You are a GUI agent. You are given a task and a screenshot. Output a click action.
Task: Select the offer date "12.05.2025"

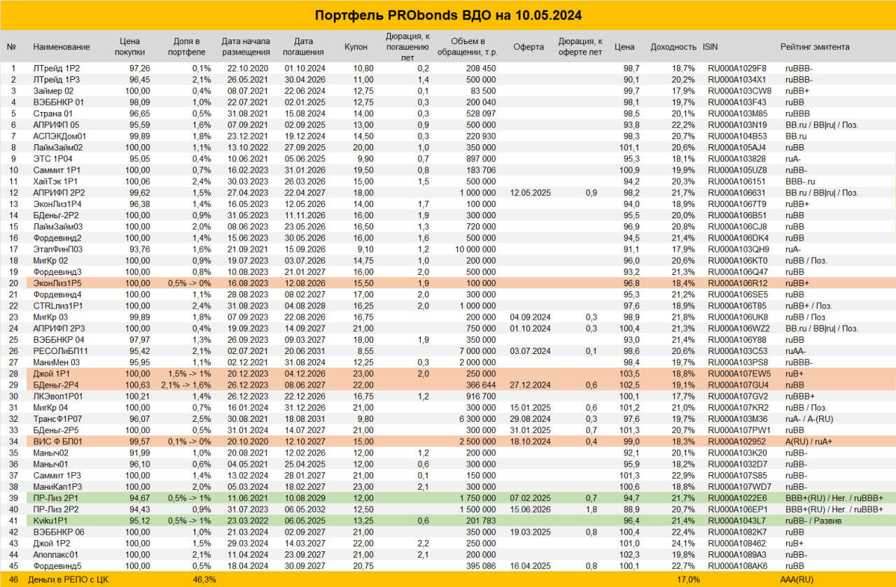point(531,192)
